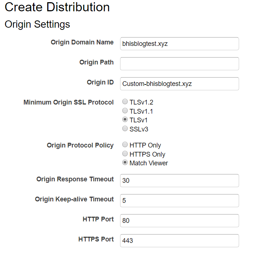Edit the Origin Response Timeout value
Image resolution: width=266 pixels, height=256 pixels.
point(179,181)
